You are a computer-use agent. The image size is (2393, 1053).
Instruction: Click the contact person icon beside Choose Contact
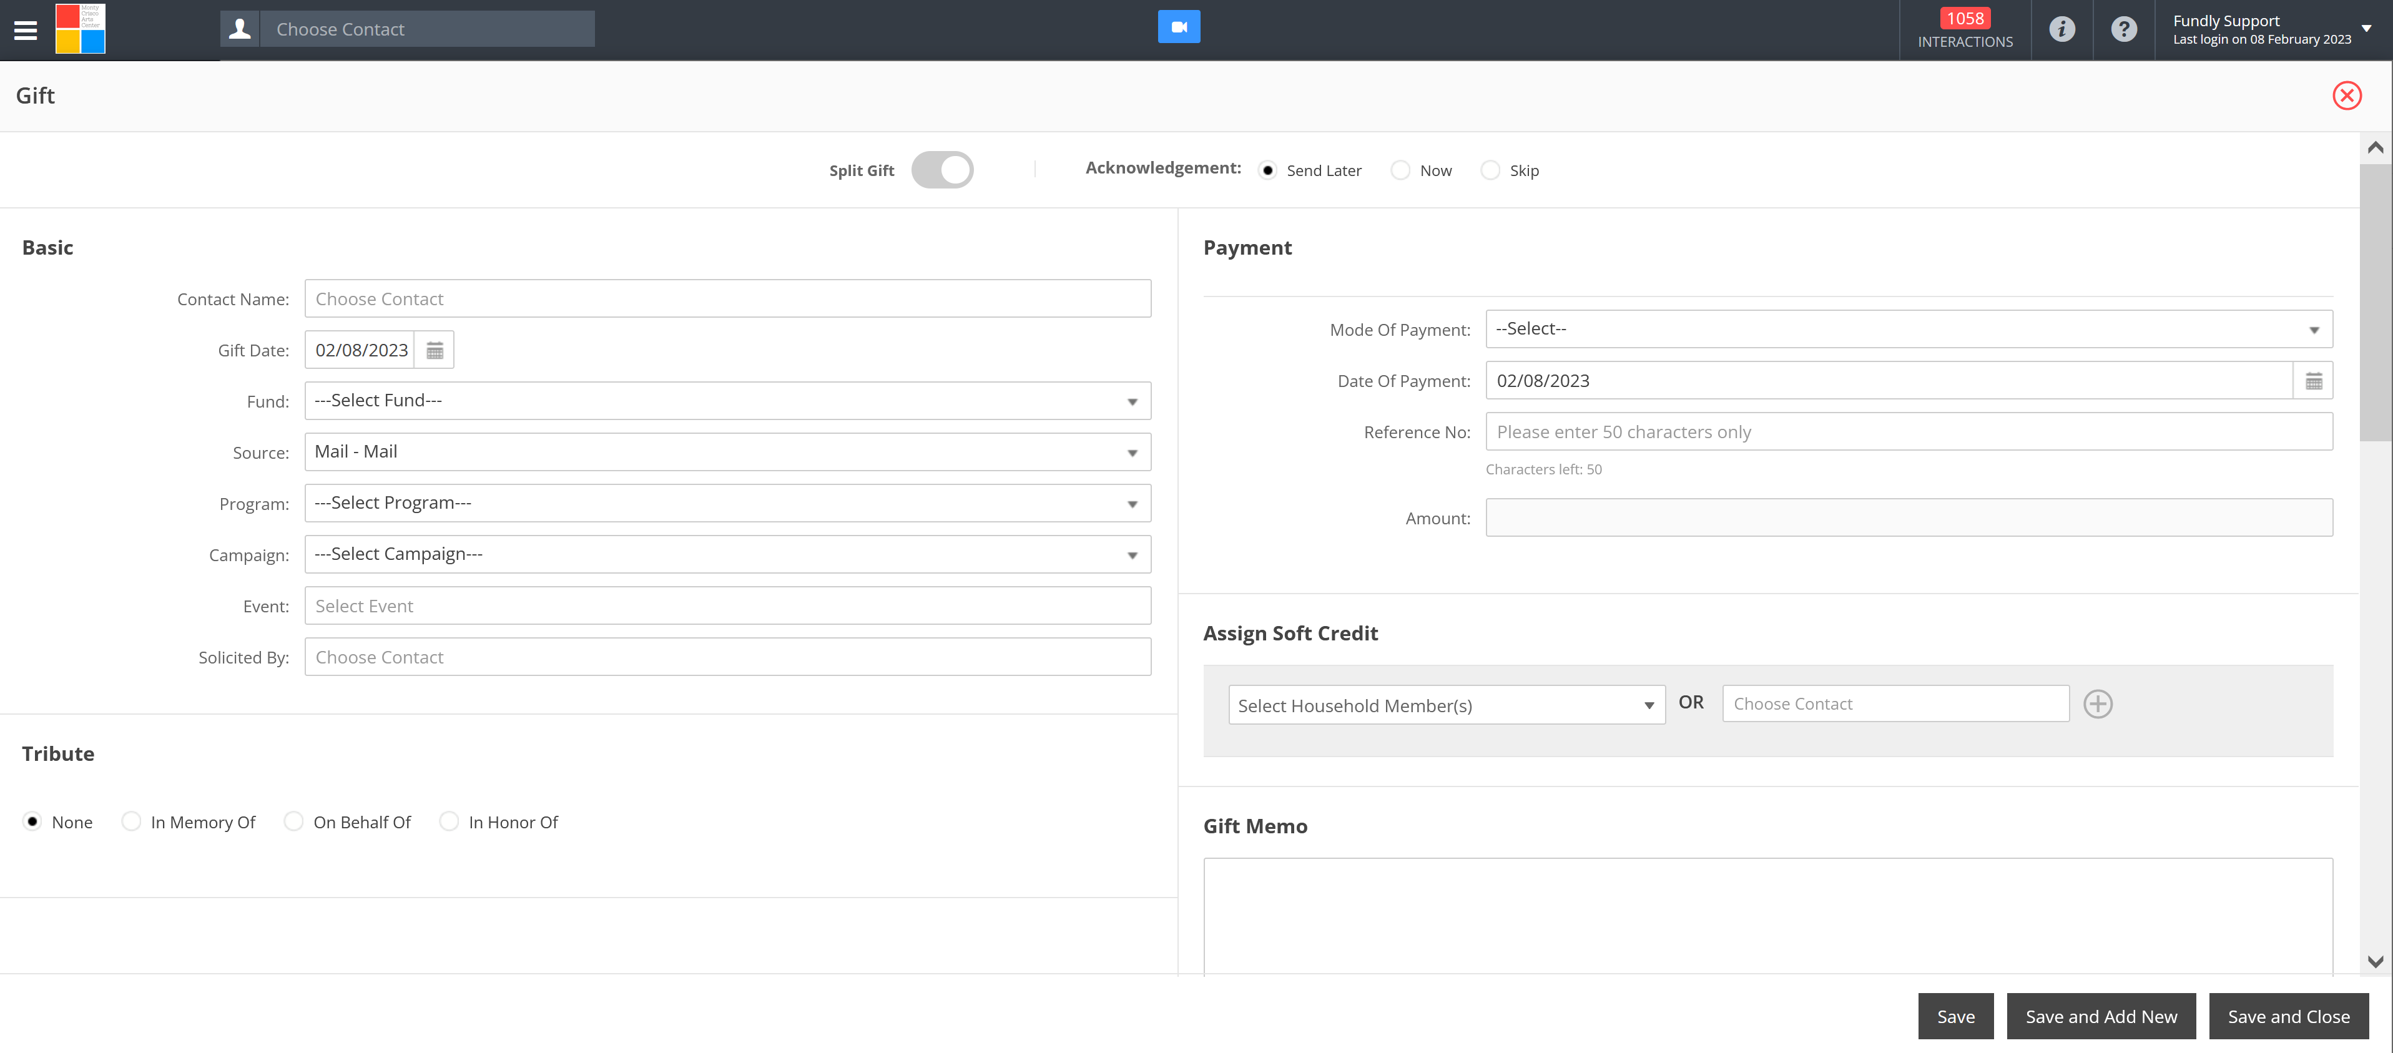[x=238, y=27]
